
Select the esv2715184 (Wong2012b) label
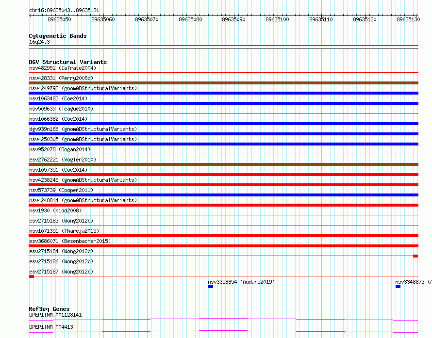61,251
